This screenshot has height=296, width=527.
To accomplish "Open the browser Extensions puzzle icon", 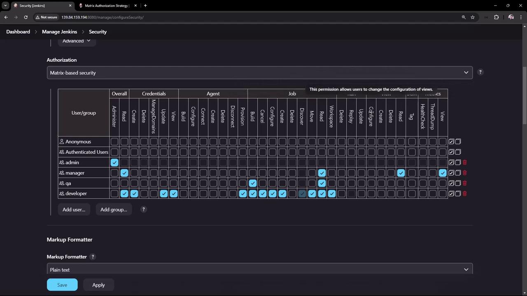I will pos(496,17).
